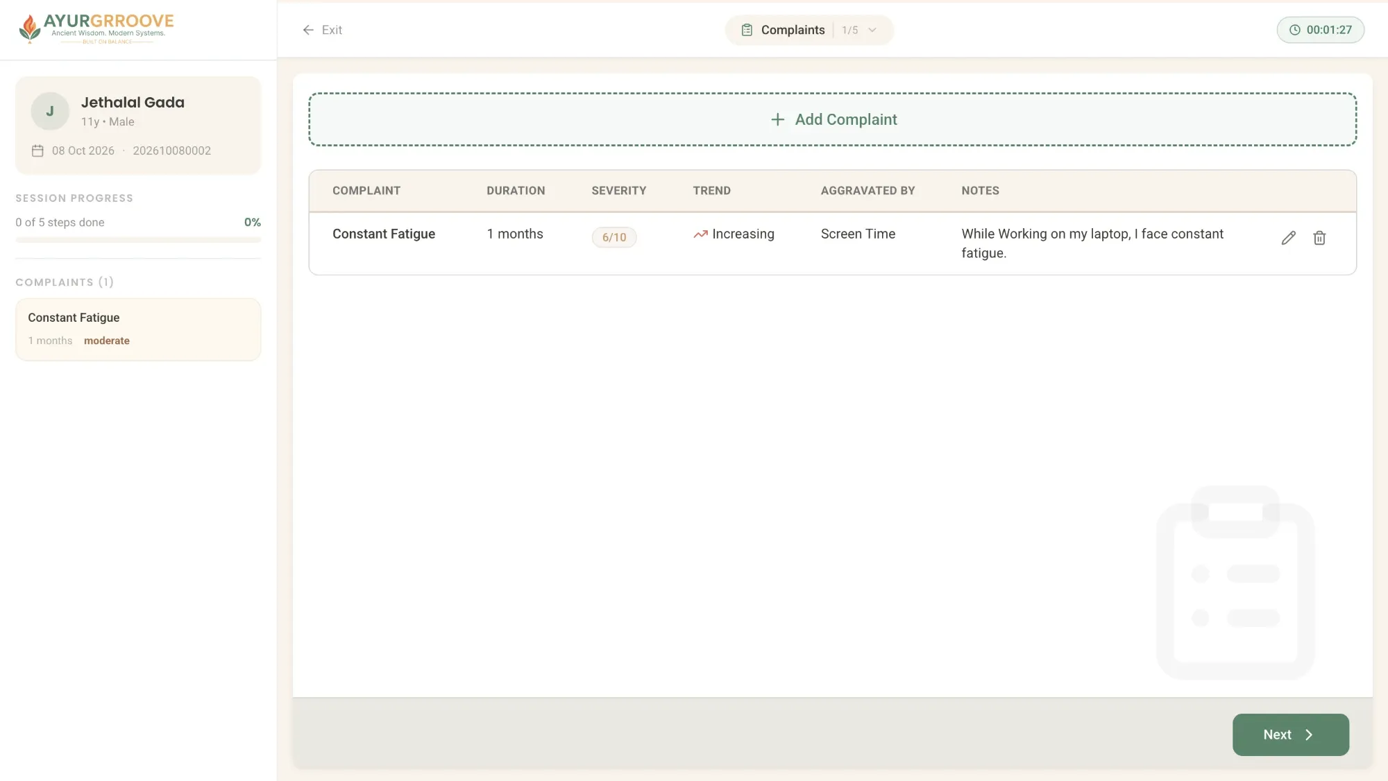Click the Severity column header

618,191
